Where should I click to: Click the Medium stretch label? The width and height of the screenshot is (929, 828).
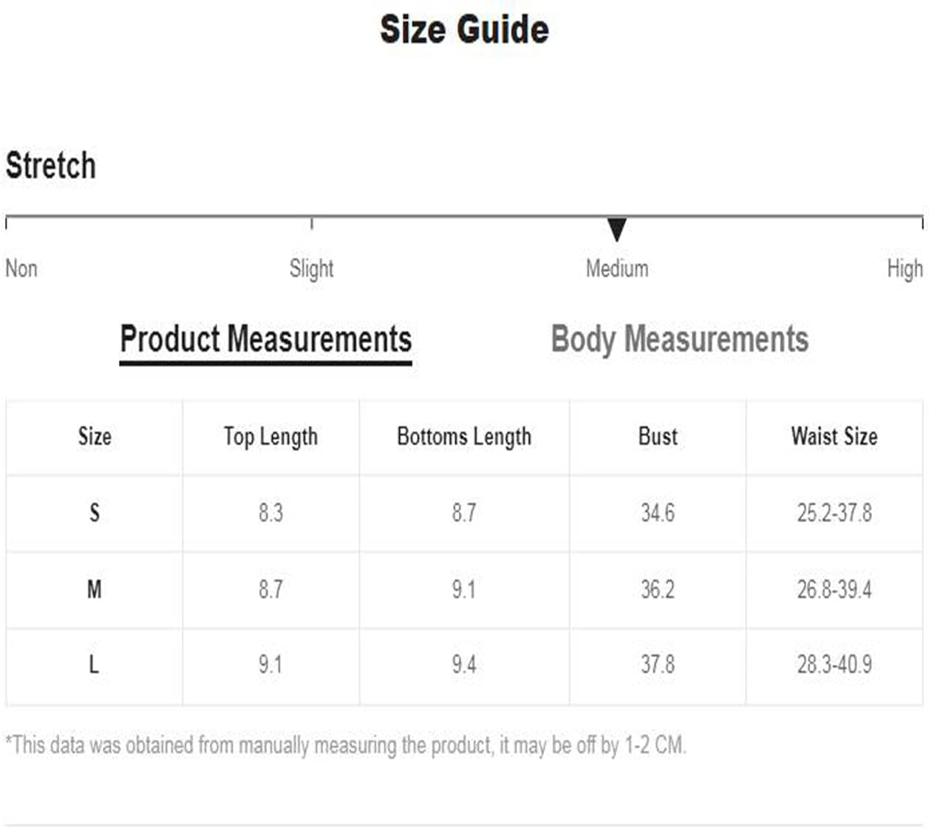[617, 268]
